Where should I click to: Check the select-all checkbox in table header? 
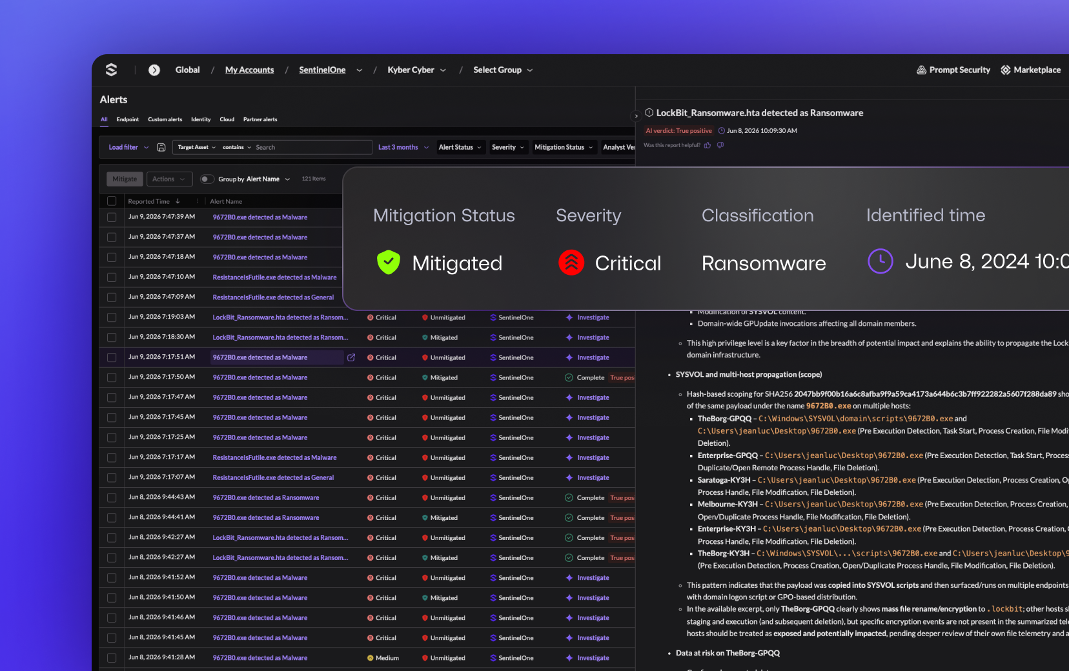112,201
